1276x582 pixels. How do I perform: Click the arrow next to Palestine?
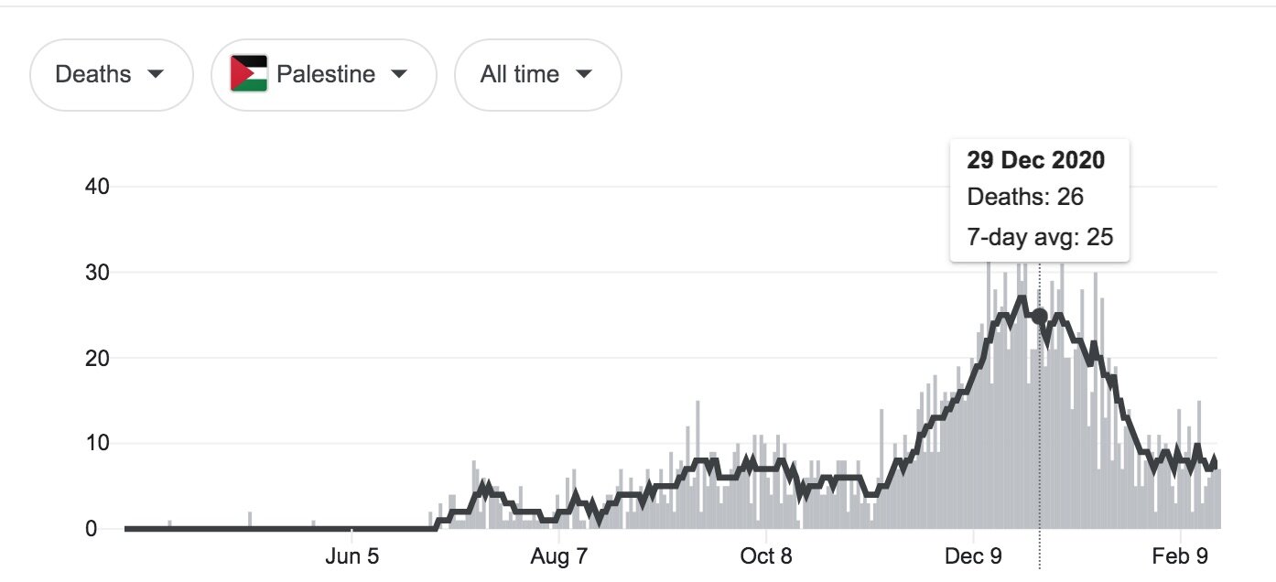coord(398,74)
